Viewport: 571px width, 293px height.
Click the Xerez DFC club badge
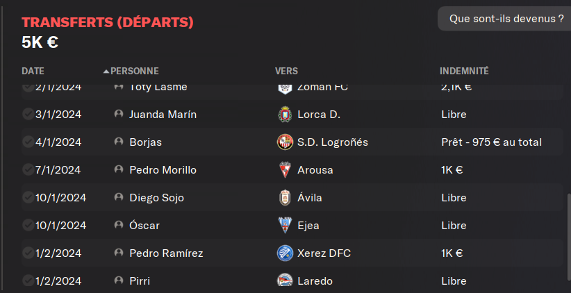pyautogui.click(x=285, y=253)
